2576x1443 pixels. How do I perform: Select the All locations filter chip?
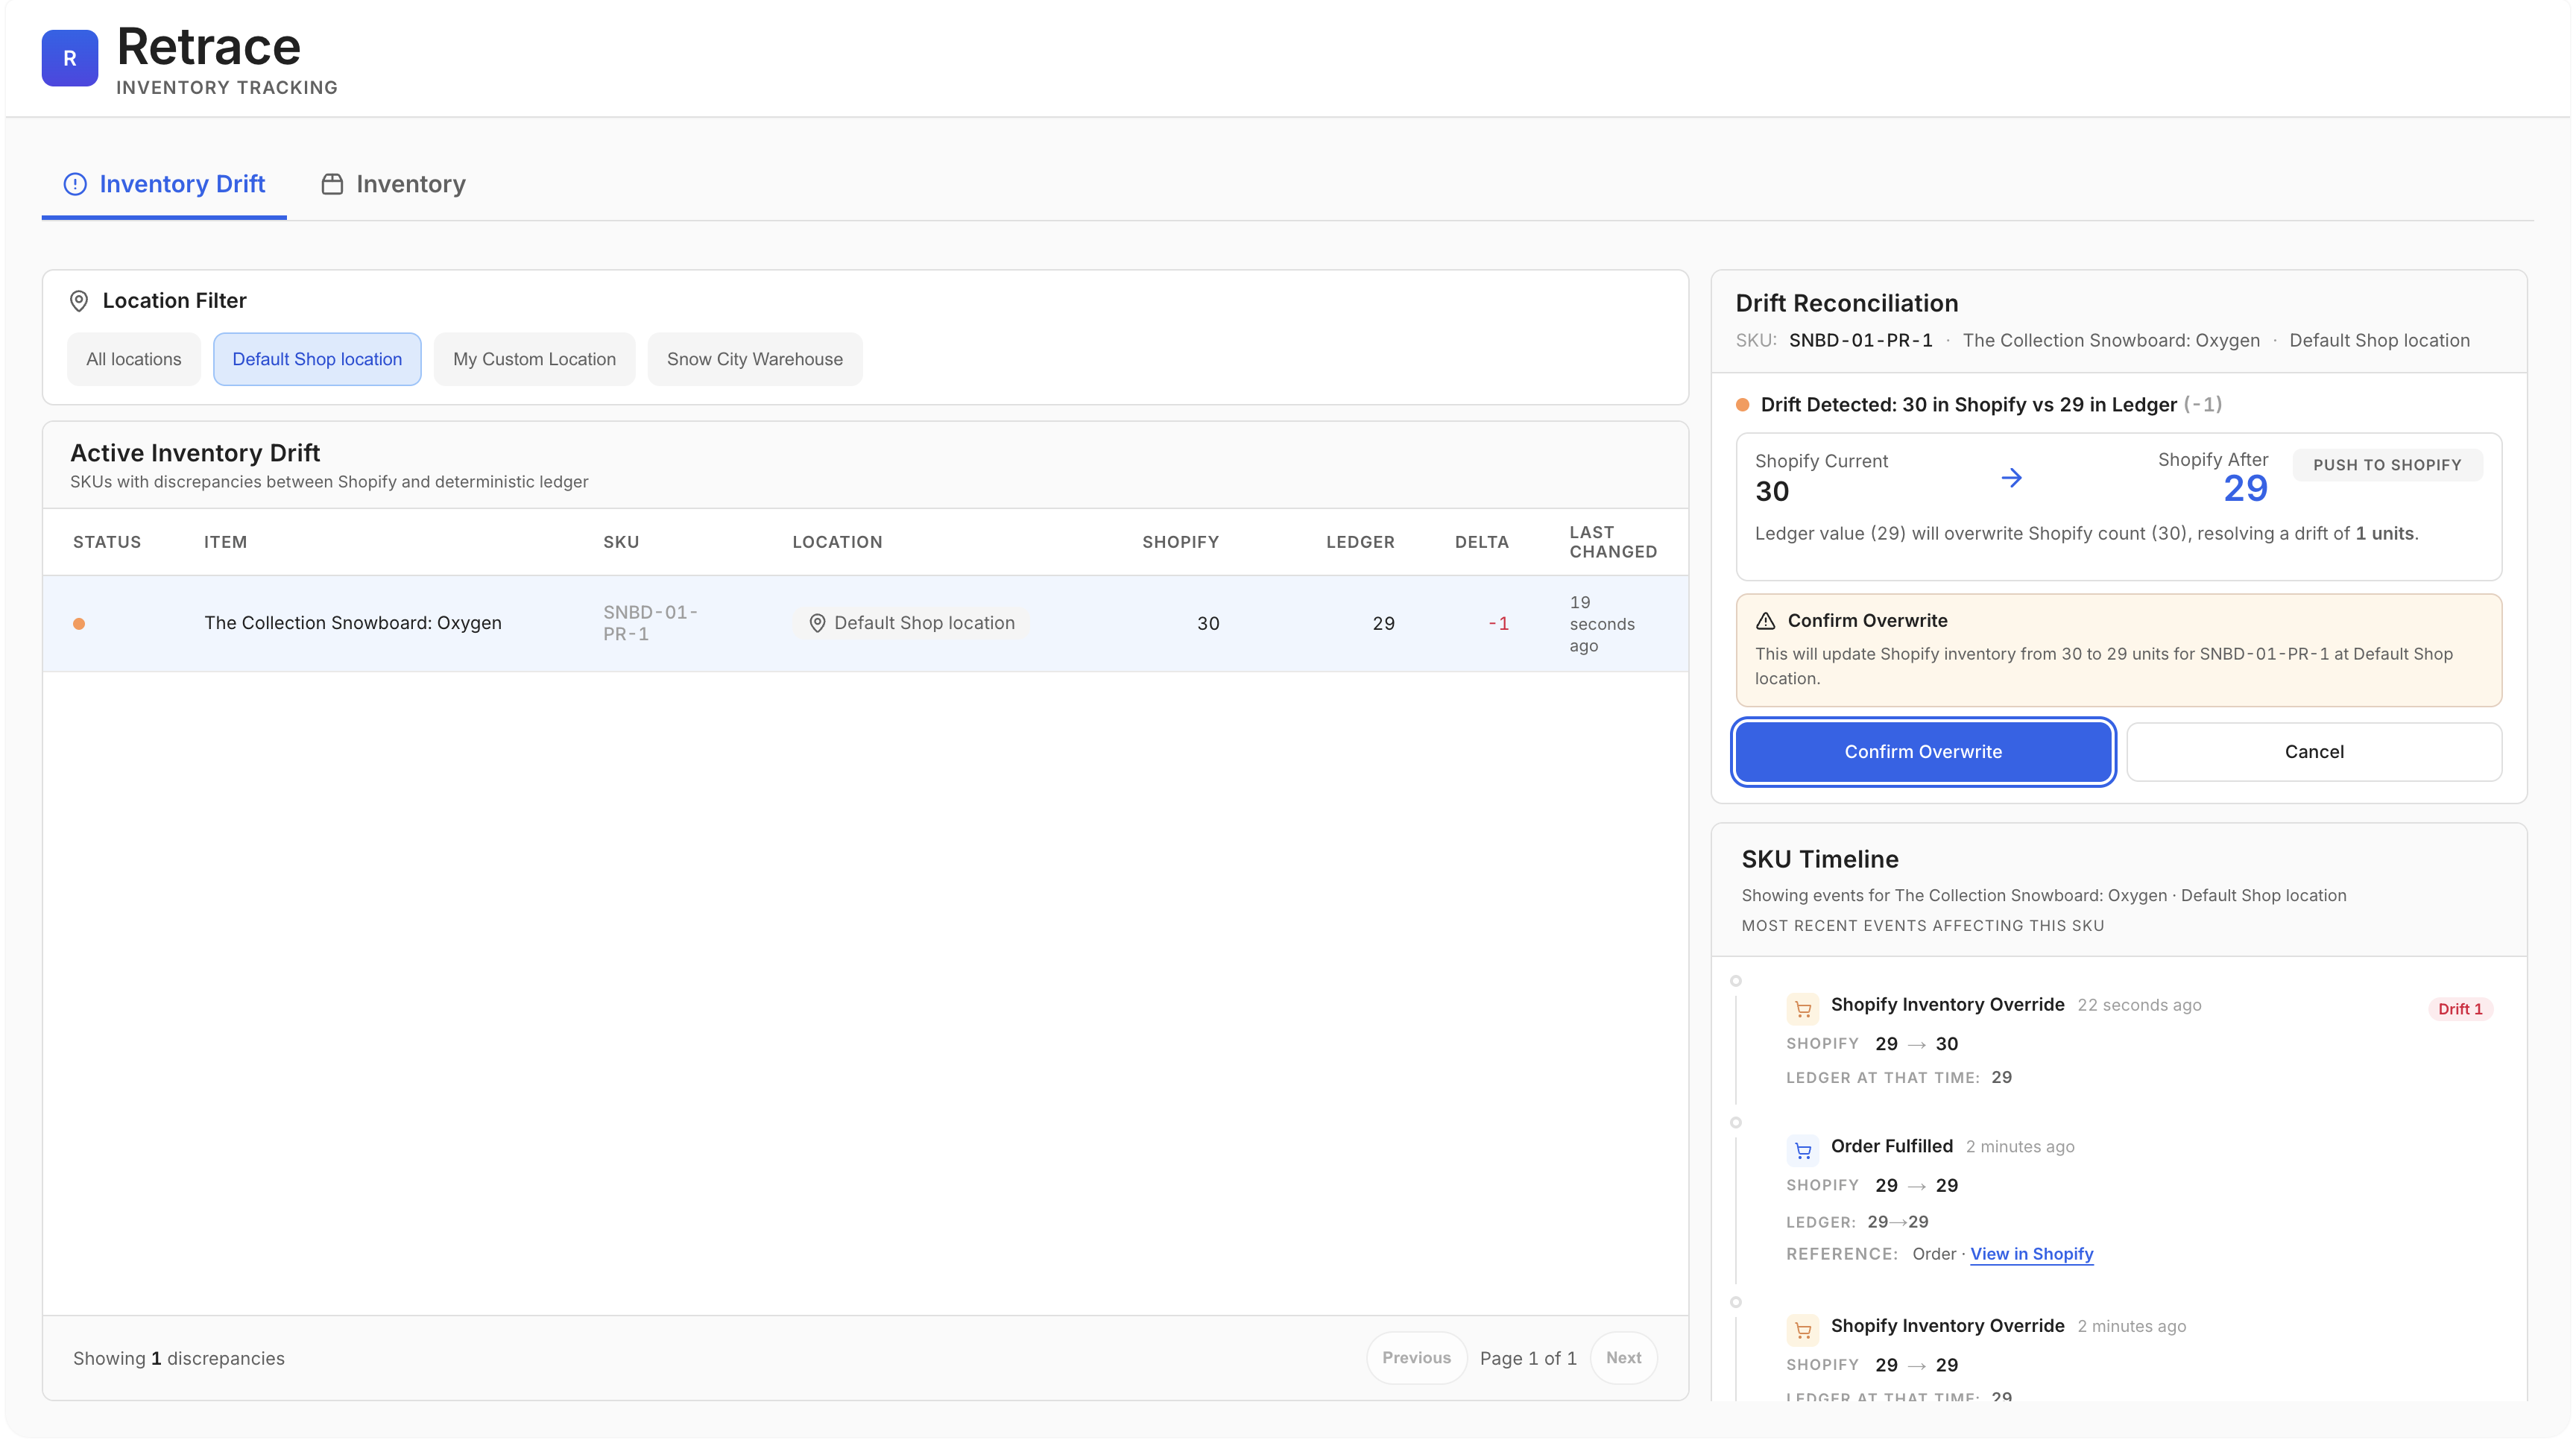click(x=134, y=359)
